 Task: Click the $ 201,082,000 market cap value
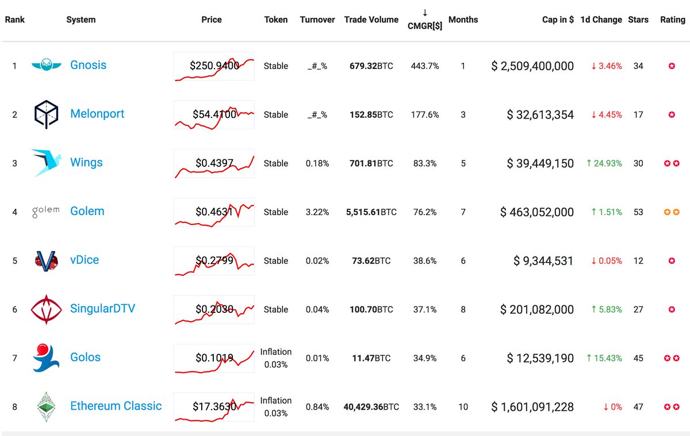tap(537, 309)
